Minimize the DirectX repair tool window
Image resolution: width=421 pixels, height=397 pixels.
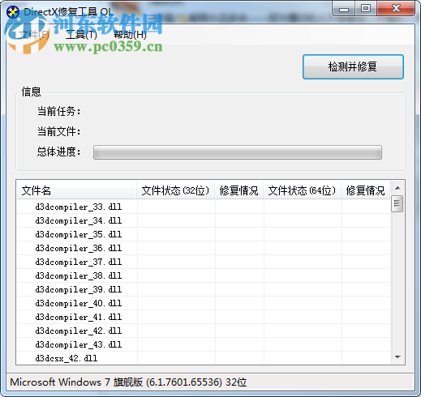(344, 9)
